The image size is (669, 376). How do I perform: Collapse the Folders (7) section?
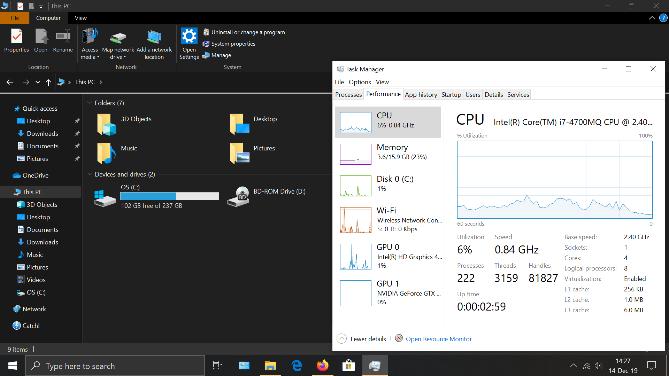[90, 103]
